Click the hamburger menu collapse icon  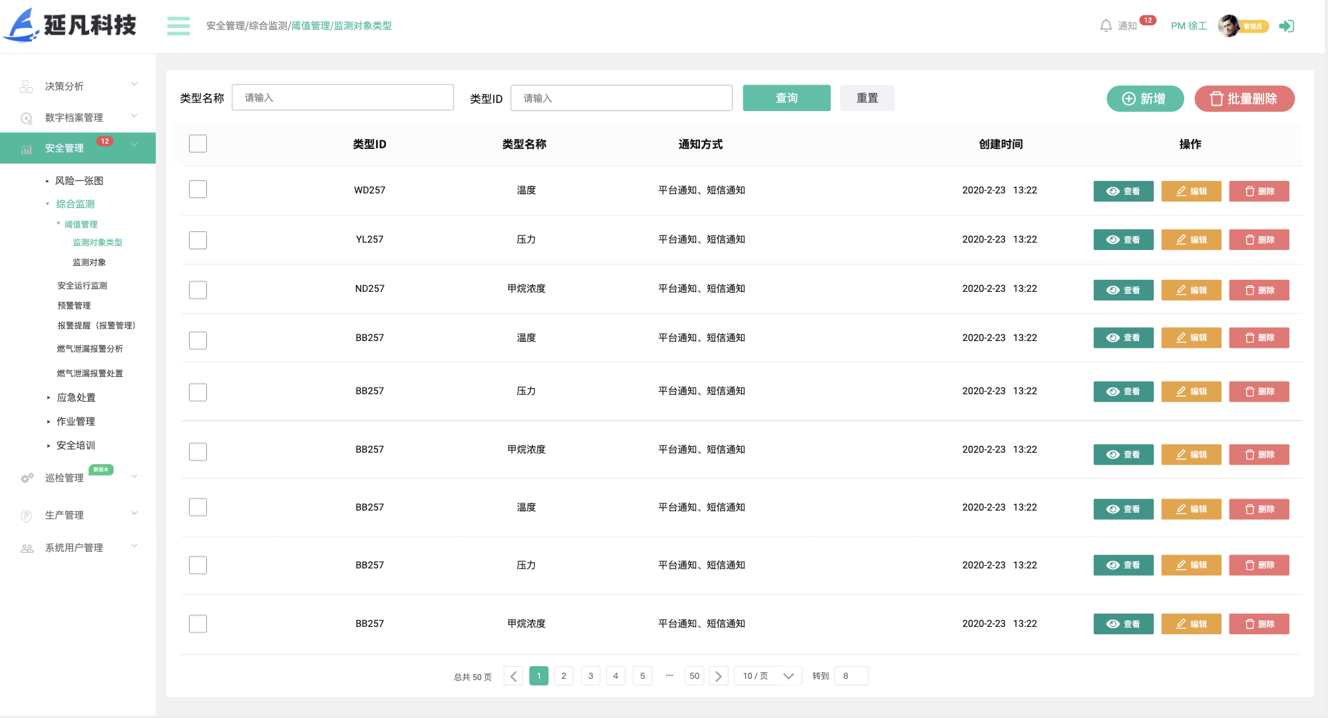(x=178, y=26)
